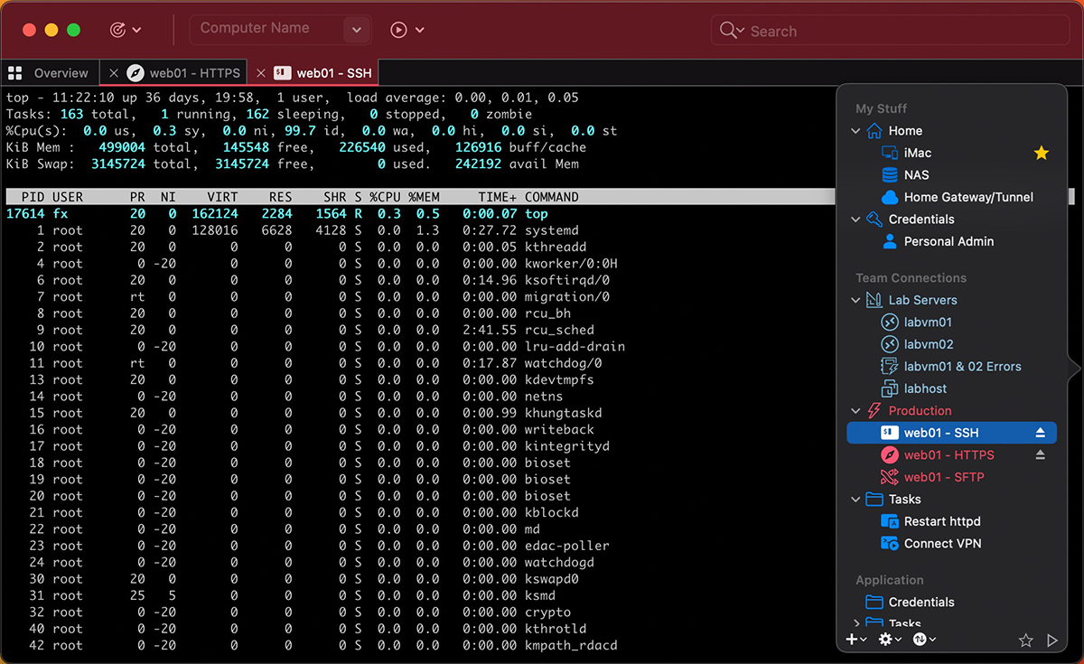
Task: Toggle favorites filter star at sidebar bottom
Action: pyautogui.click(x=1025, y=641)
